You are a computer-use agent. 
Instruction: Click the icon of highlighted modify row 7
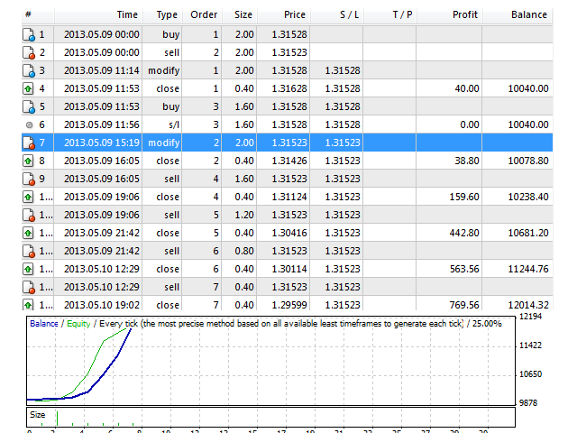tap(29, 143)
